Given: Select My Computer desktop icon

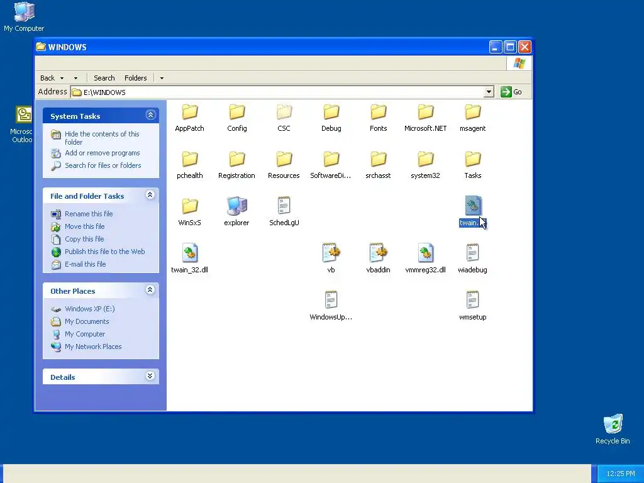Looking at the screenshot, I should click(x=24, y=17).
